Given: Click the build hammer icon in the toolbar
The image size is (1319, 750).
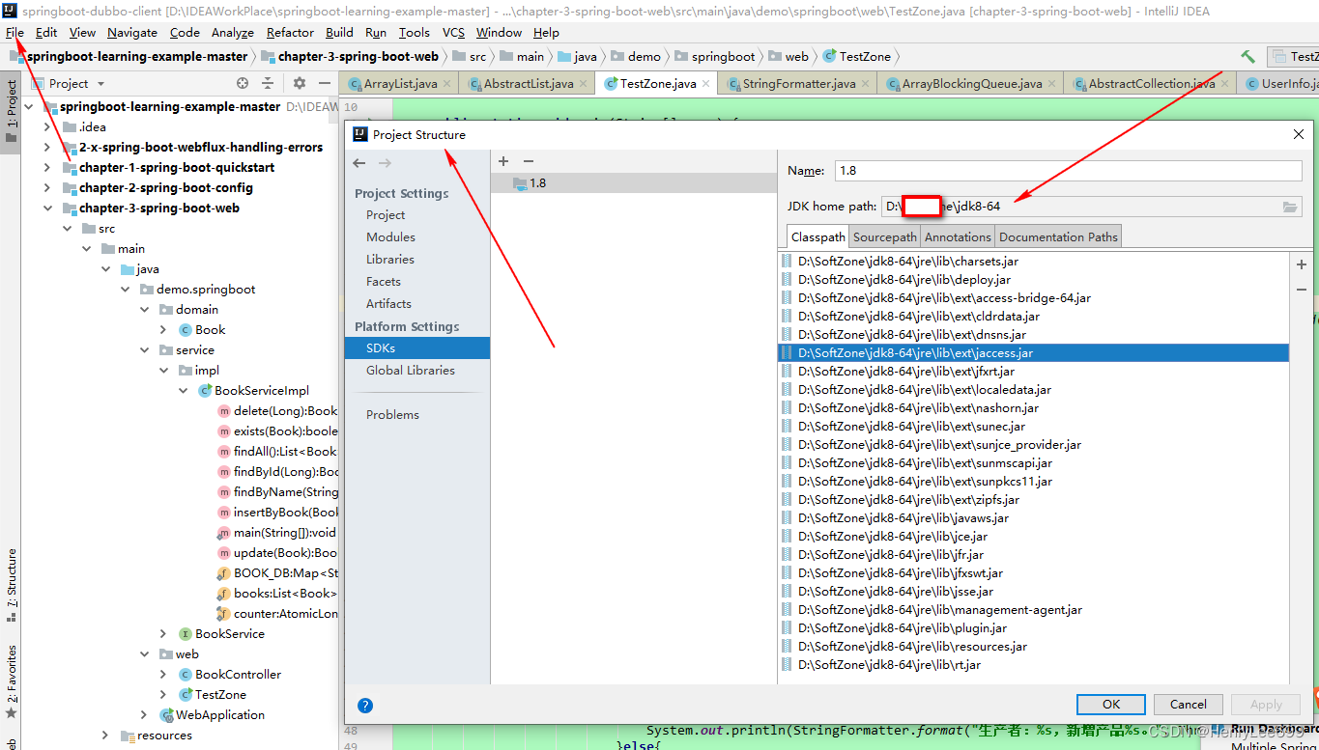Looking at the screenshot, I should [x=1247, y=57].
